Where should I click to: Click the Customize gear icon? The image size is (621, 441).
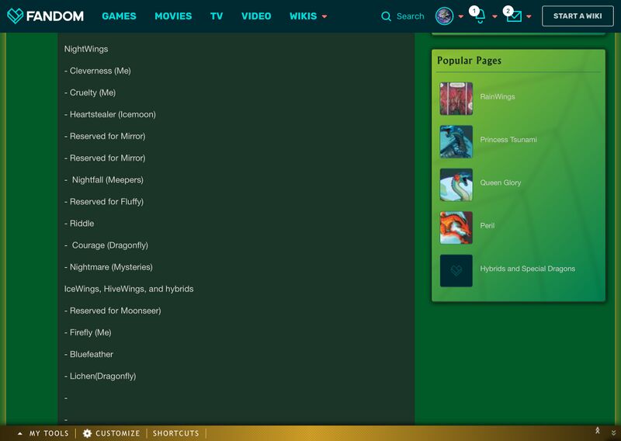(88, 433)
